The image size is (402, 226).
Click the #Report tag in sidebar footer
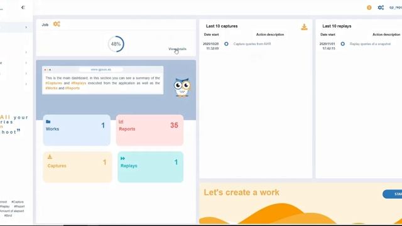[x=19, y=207]
